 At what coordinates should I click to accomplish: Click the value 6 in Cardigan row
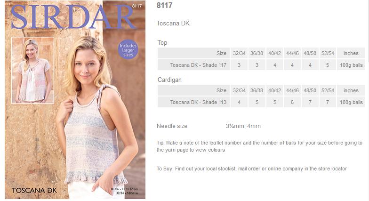click(292, 102)
